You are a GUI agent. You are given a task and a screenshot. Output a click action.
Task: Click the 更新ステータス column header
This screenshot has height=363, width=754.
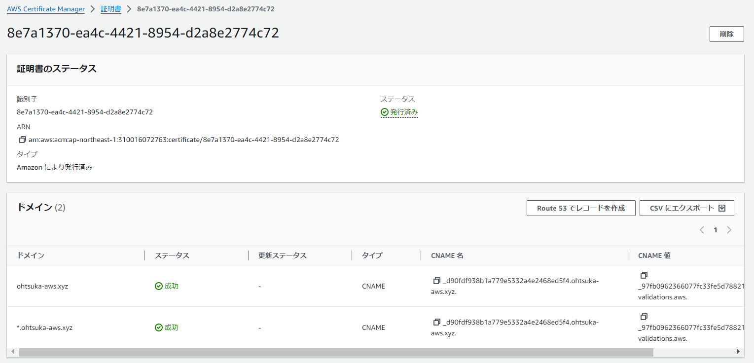tap(283, 255)
